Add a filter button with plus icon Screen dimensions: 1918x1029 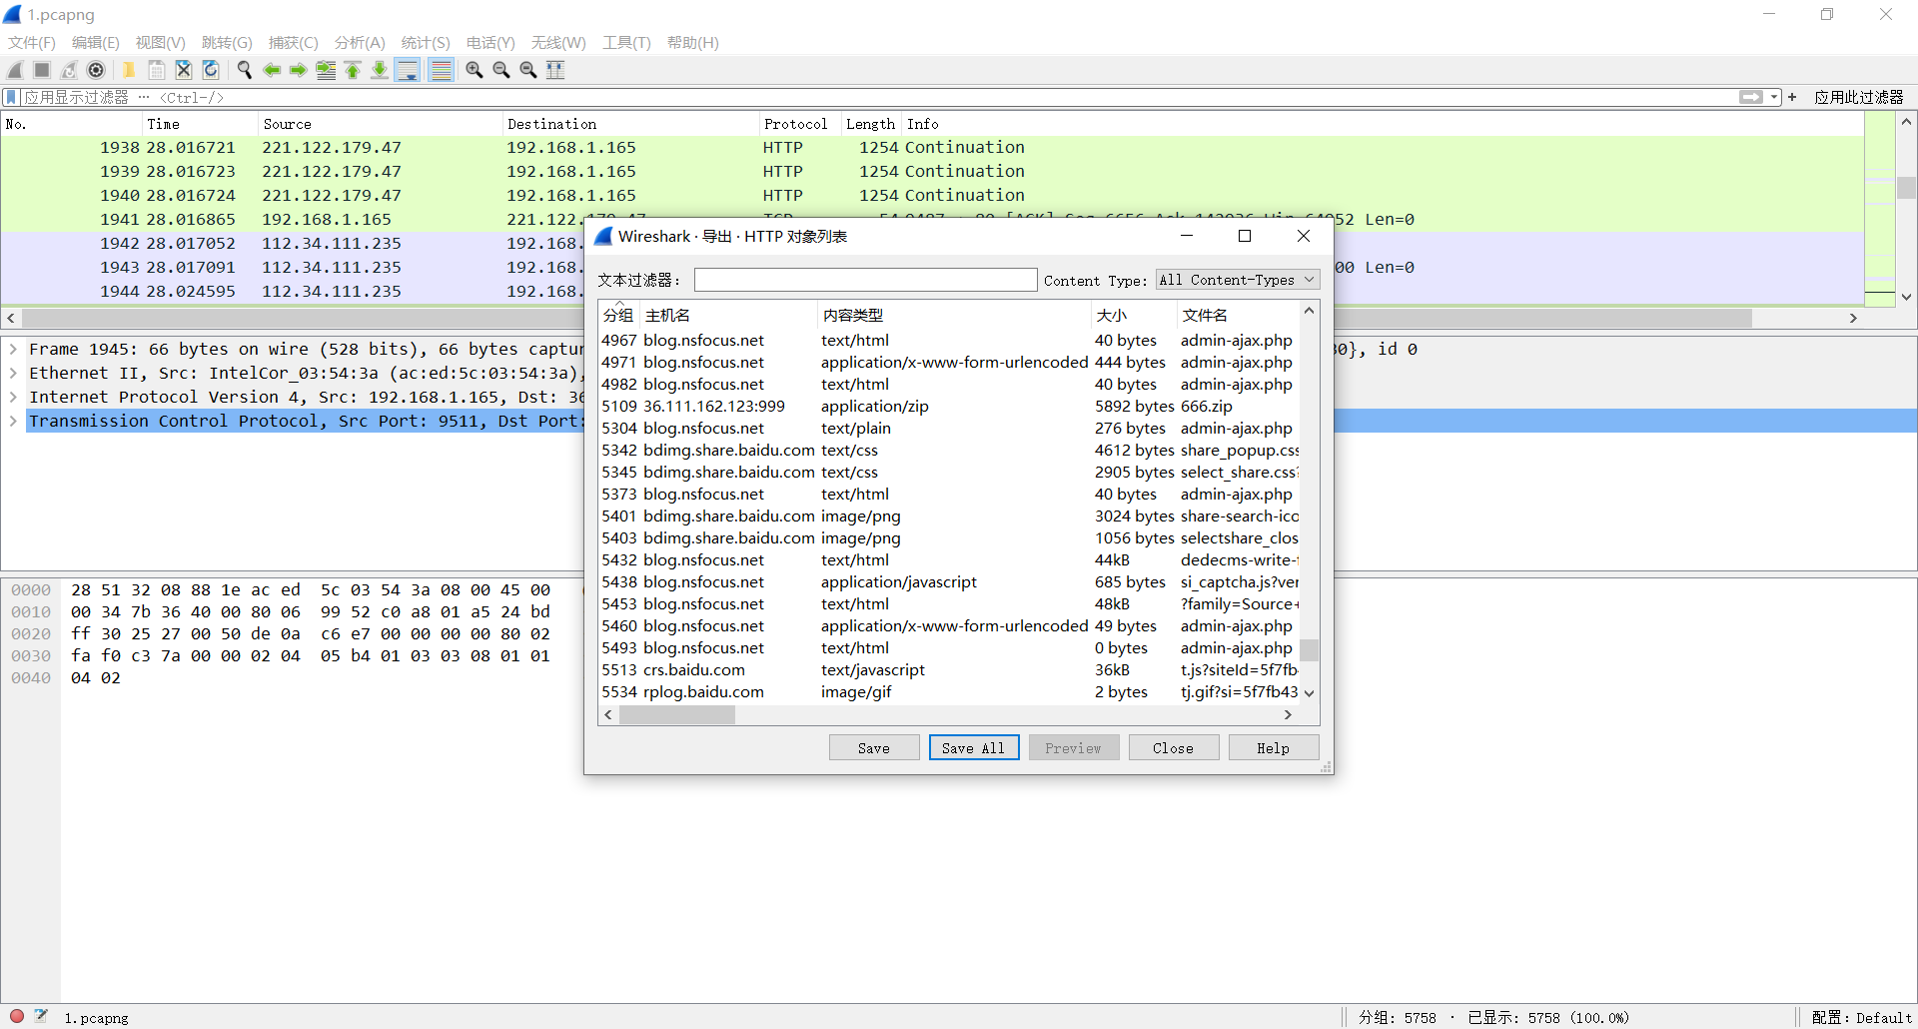point(1792,97)
